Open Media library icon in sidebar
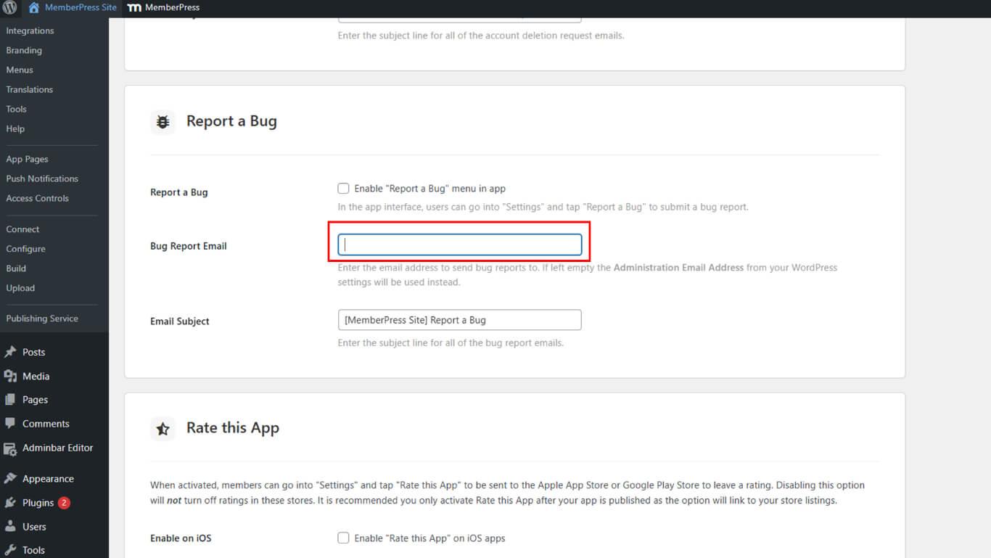The width and height of the screenshot is (991, 558). (10, 376)
